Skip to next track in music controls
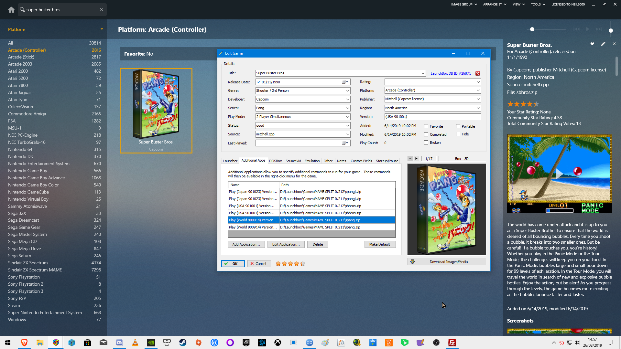The height and width of the screenshot is (349, 621). point(599,29)
